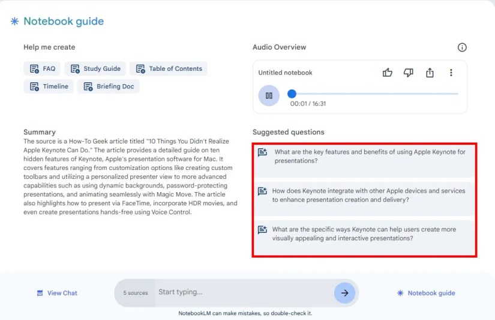Click the audio progress track
495x320 pixels.
coord(373,94)
